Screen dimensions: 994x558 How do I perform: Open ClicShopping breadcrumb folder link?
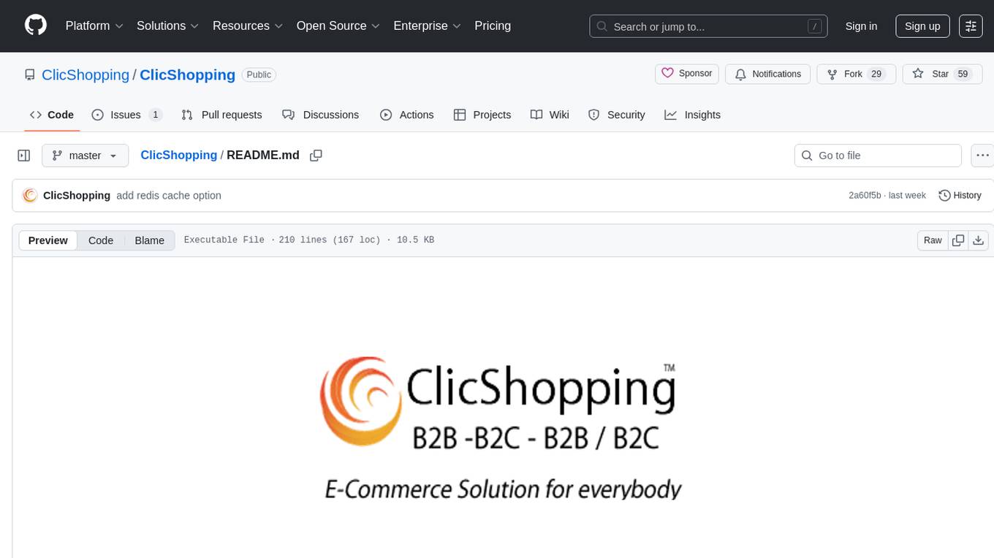point(178,155)
